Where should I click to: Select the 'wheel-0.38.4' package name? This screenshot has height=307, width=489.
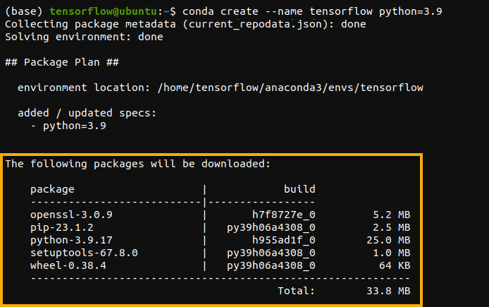(68, 266)
